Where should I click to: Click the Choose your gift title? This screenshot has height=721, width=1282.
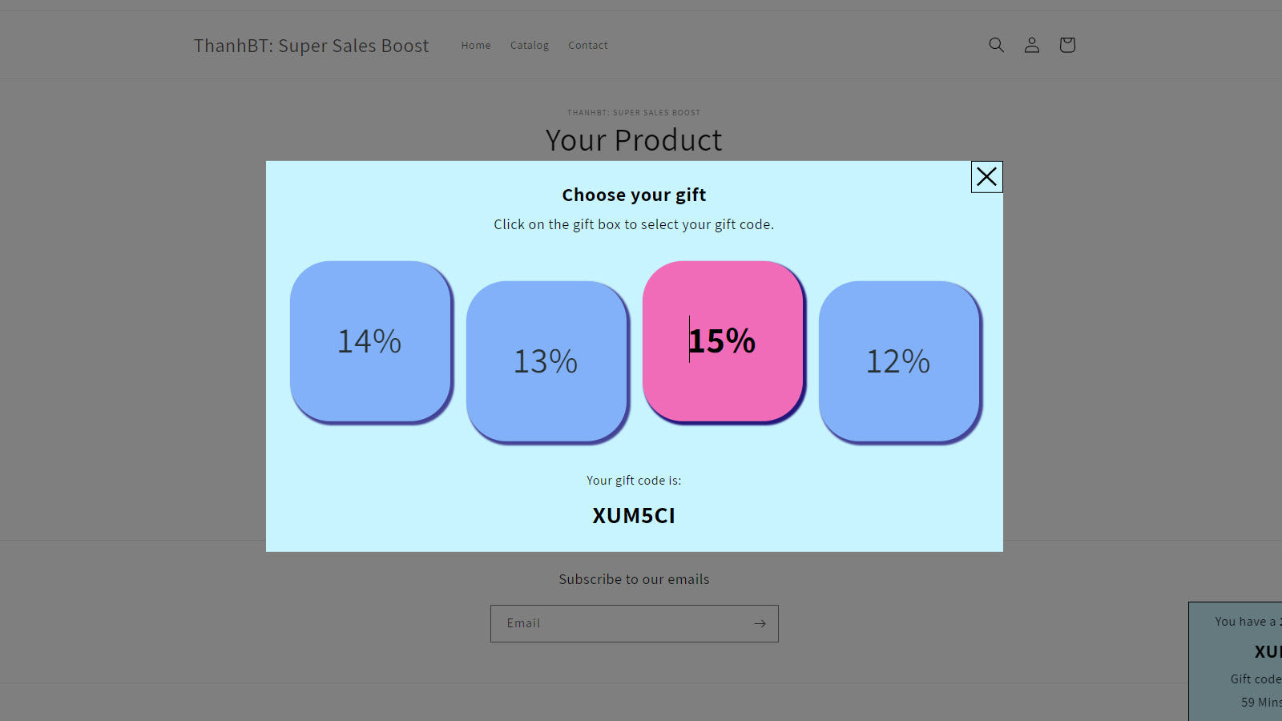[x=634, y=195]
